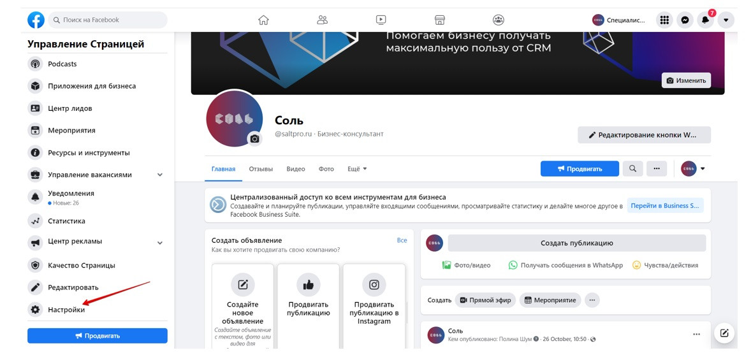This screenshot has height=355, width=751.
Task: Click the Поиск на Facebook search field
Action: coord(108,20)
